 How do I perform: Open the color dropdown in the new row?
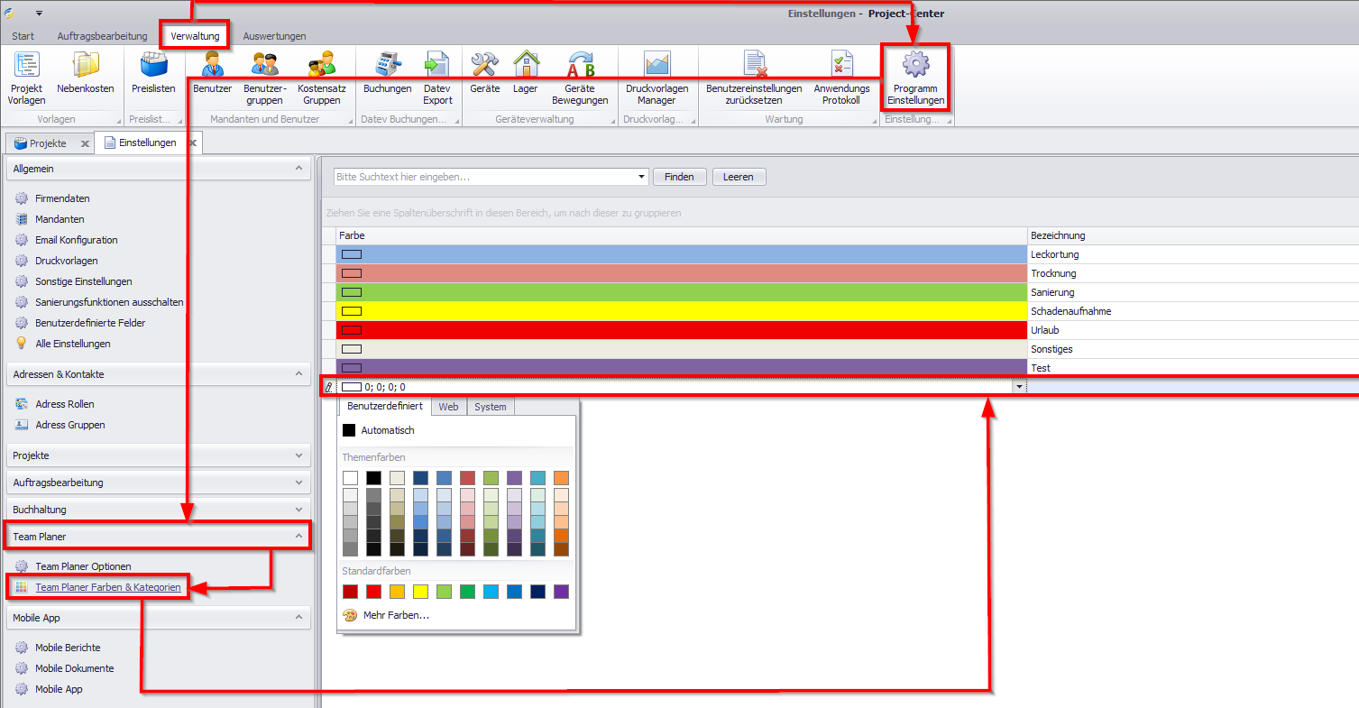(1019, 387)
